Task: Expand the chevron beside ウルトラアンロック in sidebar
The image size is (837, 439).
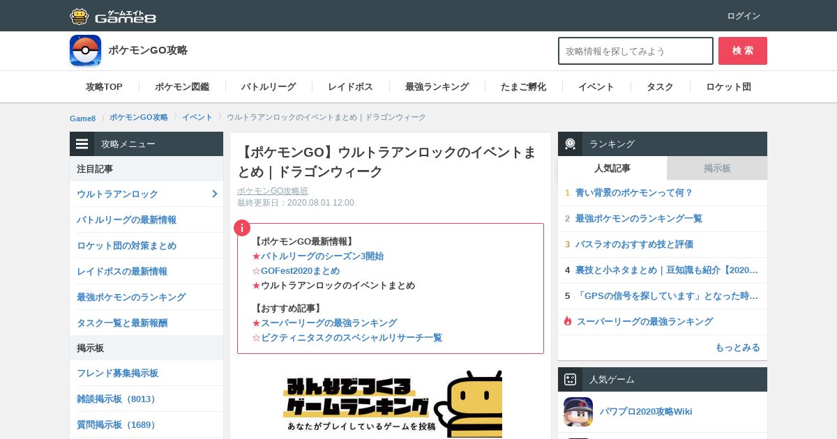Action: 215,194
